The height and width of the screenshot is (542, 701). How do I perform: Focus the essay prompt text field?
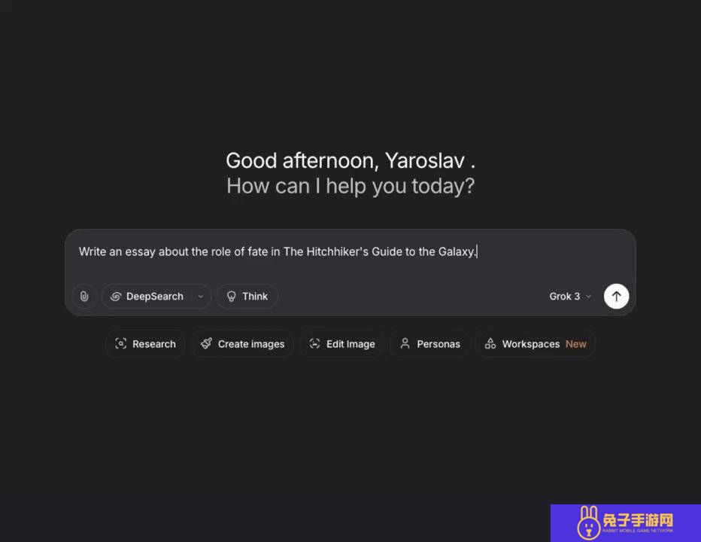point(350,252)
